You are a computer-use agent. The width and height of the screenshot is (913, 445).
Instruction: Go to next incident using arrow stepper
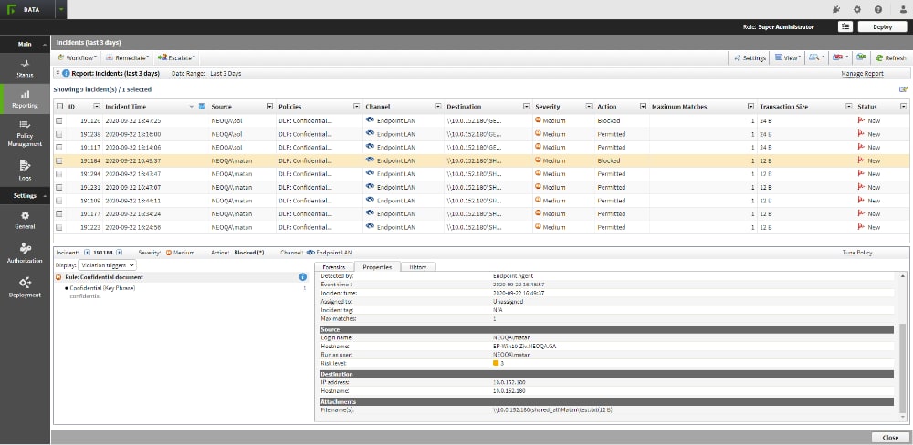coord(119,252)
